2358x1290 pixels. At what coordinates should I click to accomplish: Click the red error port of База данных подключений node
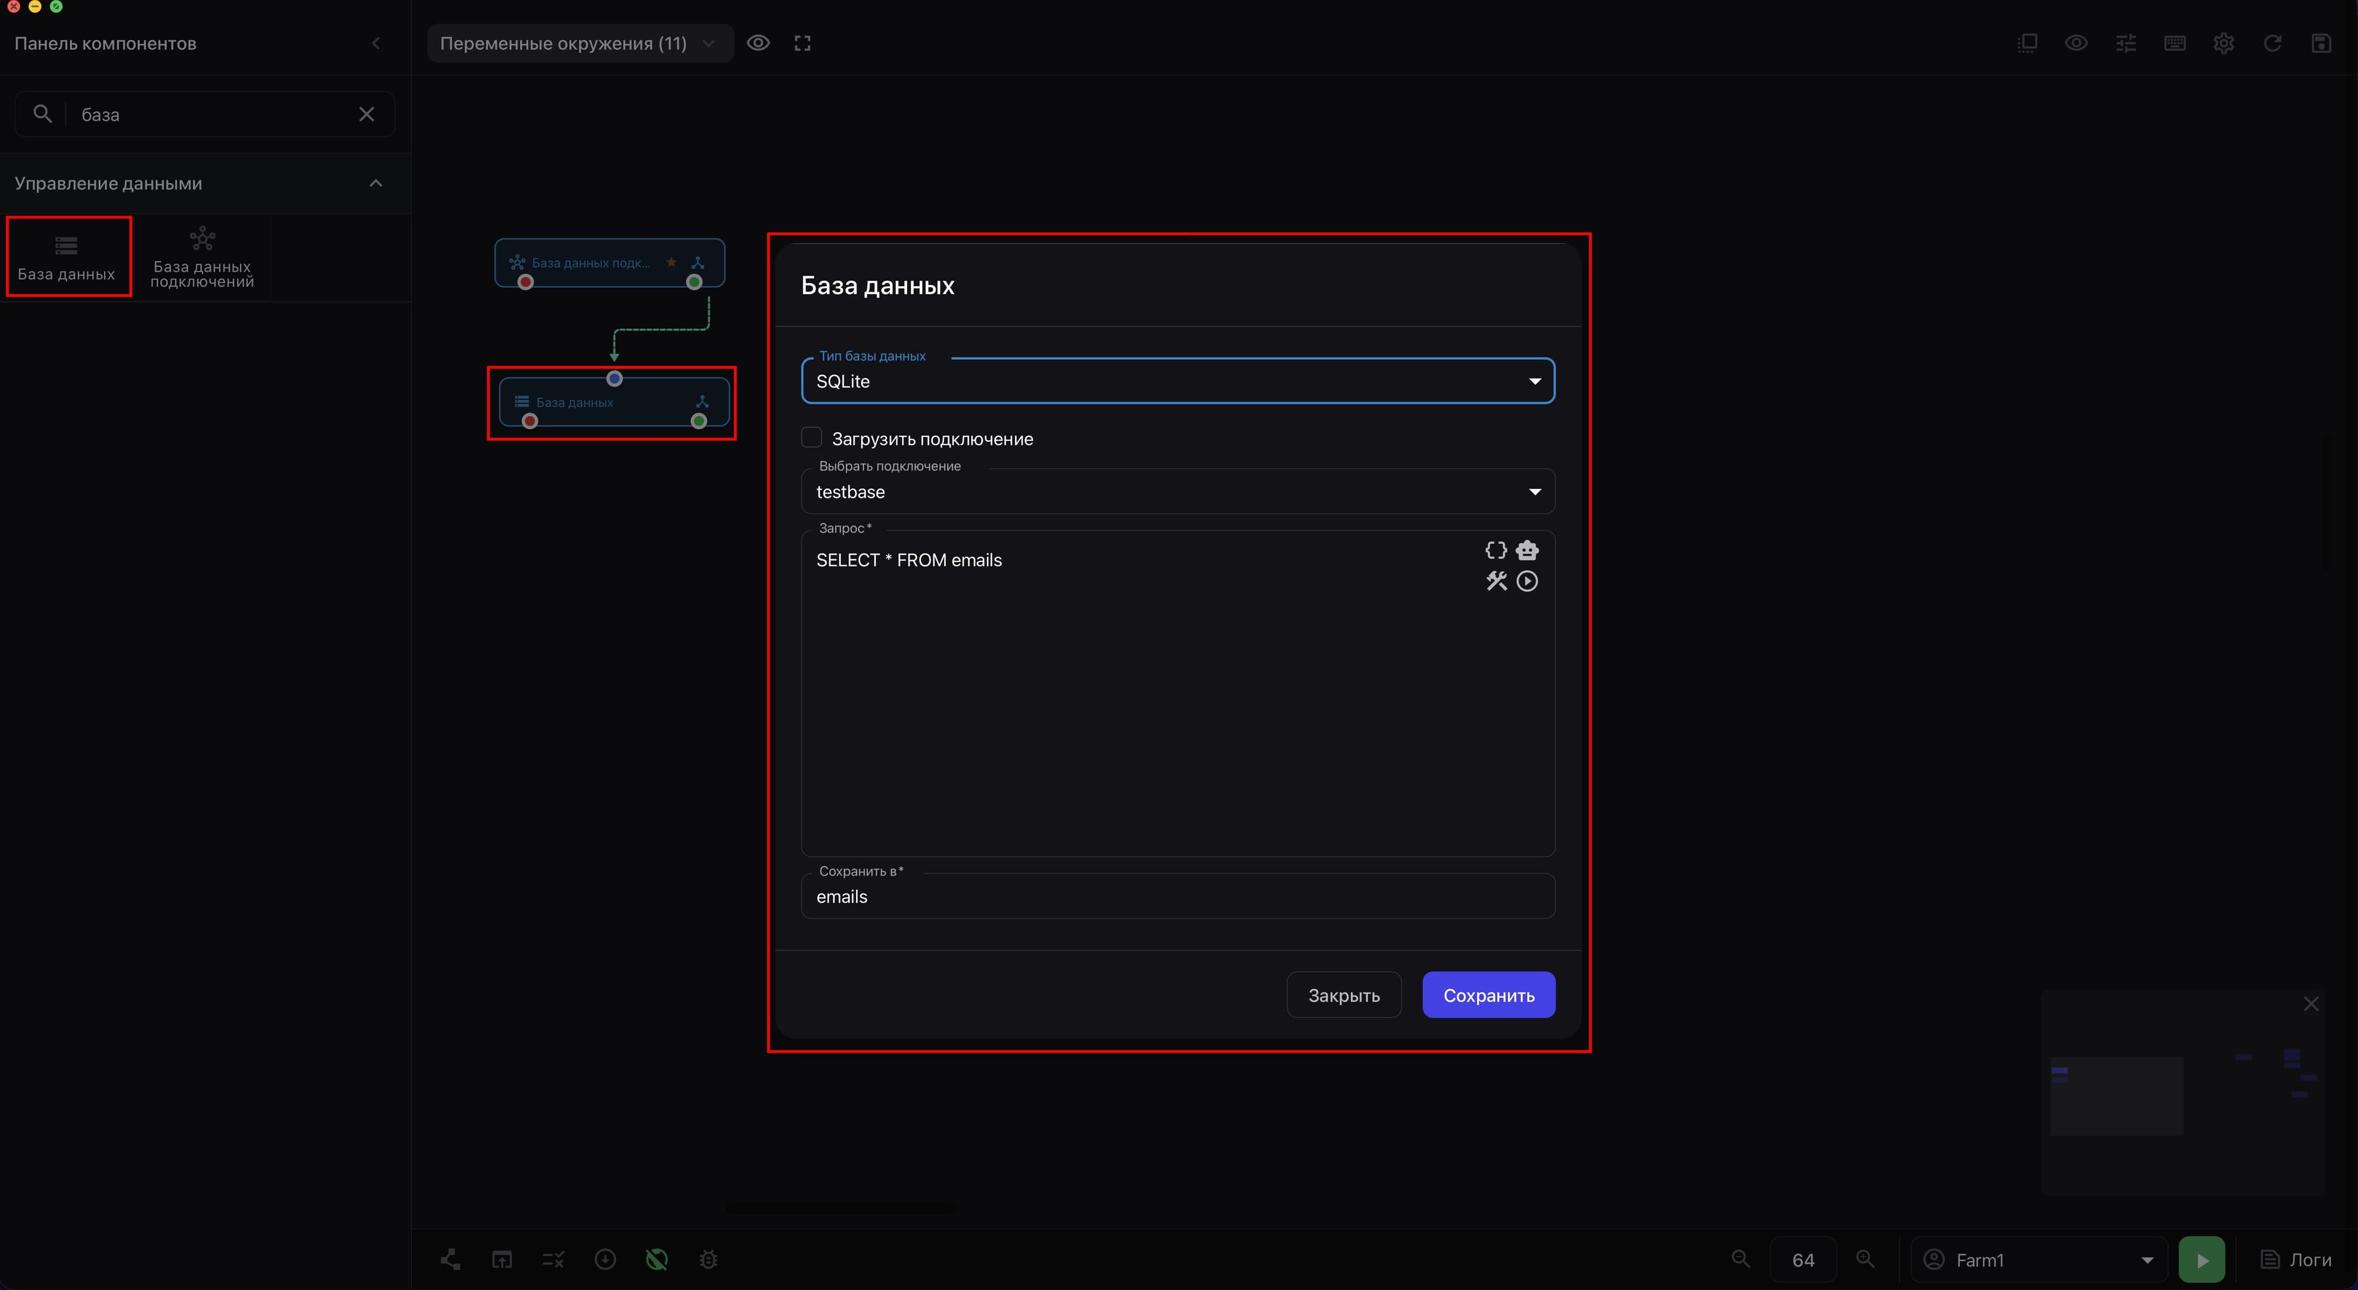click(x=526, y=282)
